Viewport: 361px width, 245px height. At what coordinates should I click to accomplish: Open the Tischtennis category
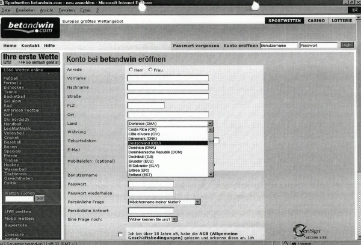[15, 174]
